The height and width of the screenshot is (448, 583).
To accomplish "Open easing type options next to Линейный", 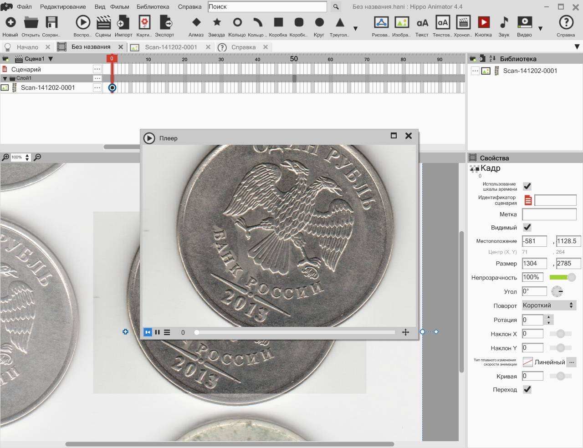I will [x=572, y=362].
